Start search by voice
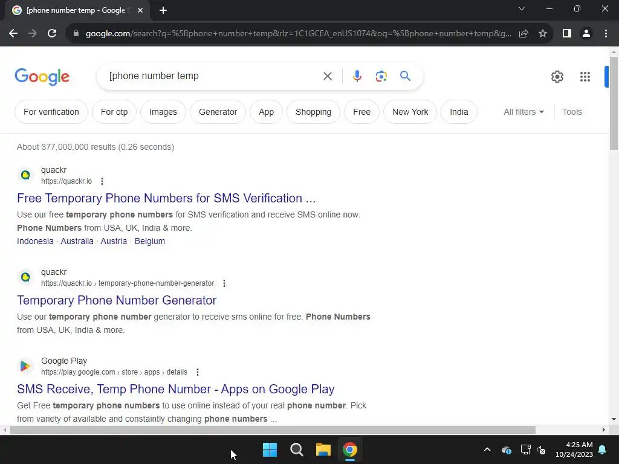The width and height of the screenshot is (619, 464). tap(357, 76)
